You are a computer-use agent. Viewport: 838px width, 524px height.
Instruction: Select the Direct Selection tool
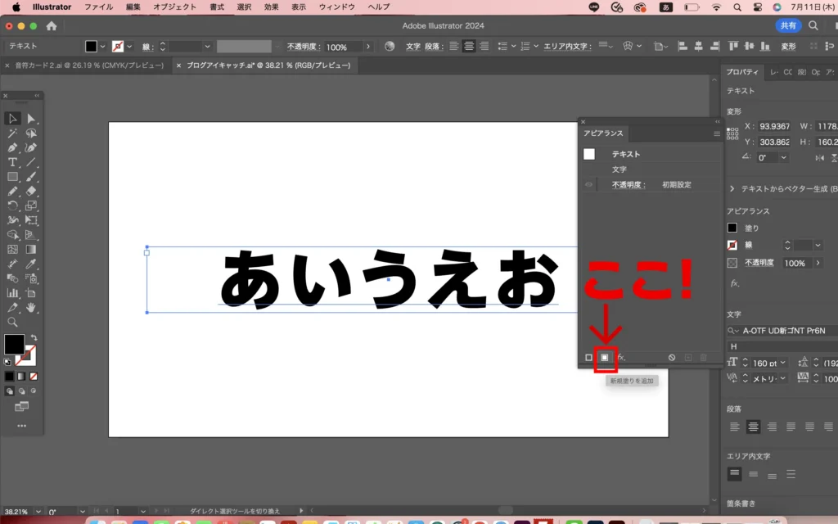click(31, 119)
